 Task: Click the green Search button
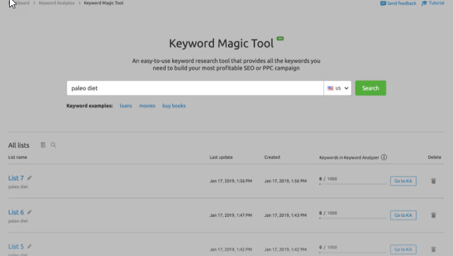(x=370, y=88)
